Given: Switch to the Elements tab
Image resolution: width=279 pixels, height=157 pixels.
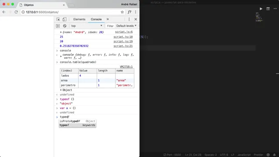Looking at the screenshot, I should point(79,19).
